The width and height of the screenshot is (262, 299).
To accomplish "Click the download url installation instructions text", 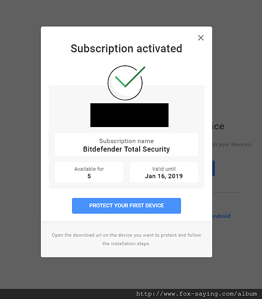I will (126, 239).
